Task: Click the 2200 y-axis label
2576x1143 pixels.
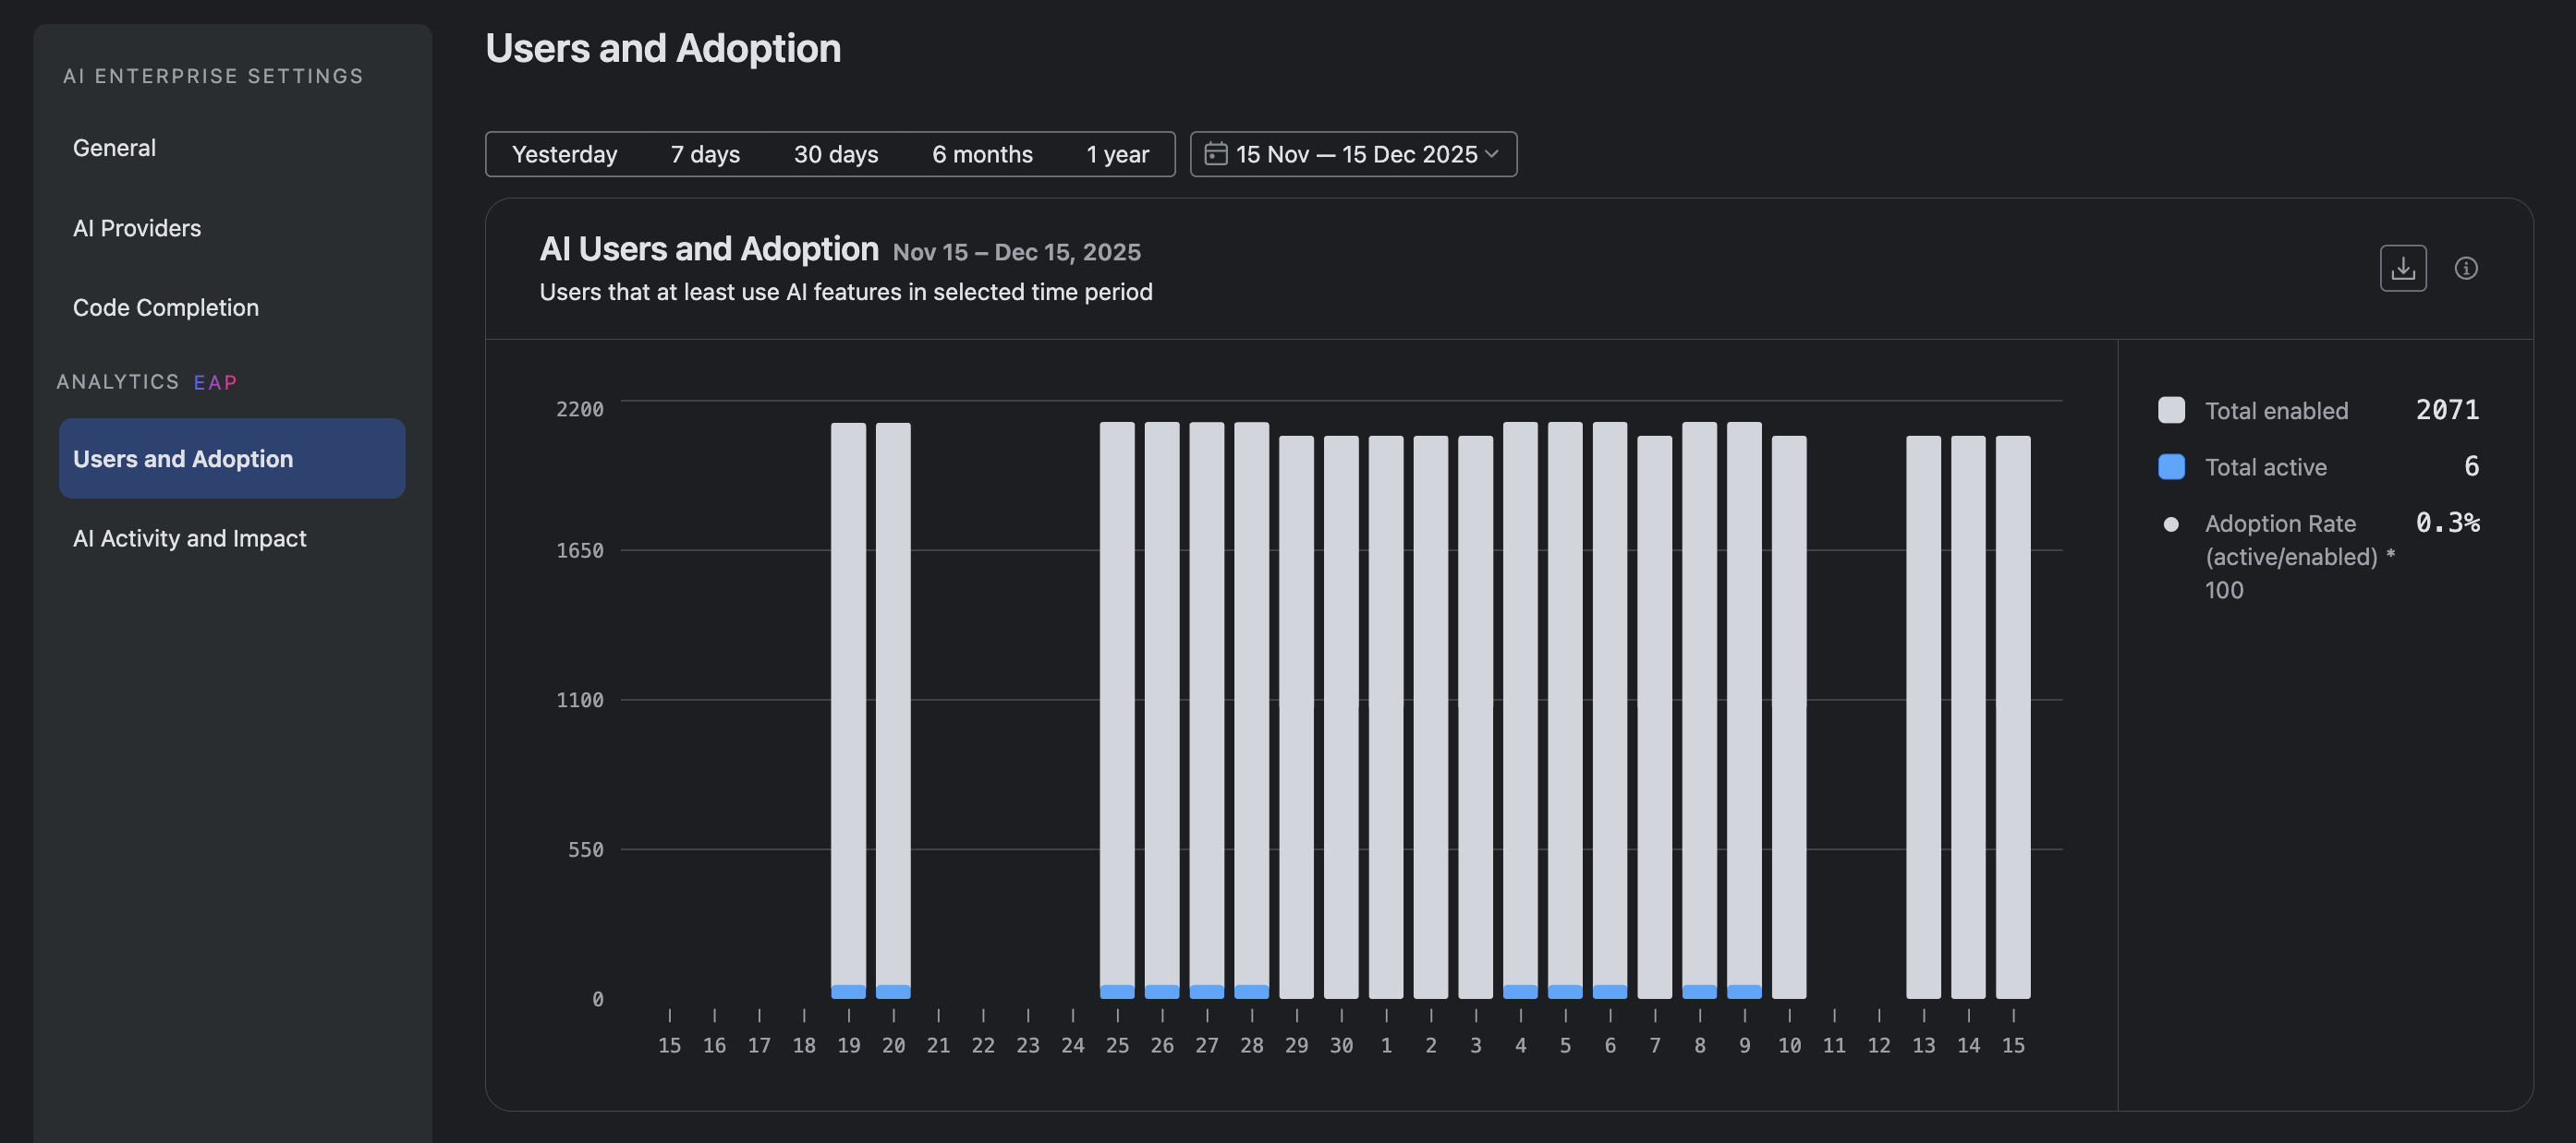Action: click(580, 409)
